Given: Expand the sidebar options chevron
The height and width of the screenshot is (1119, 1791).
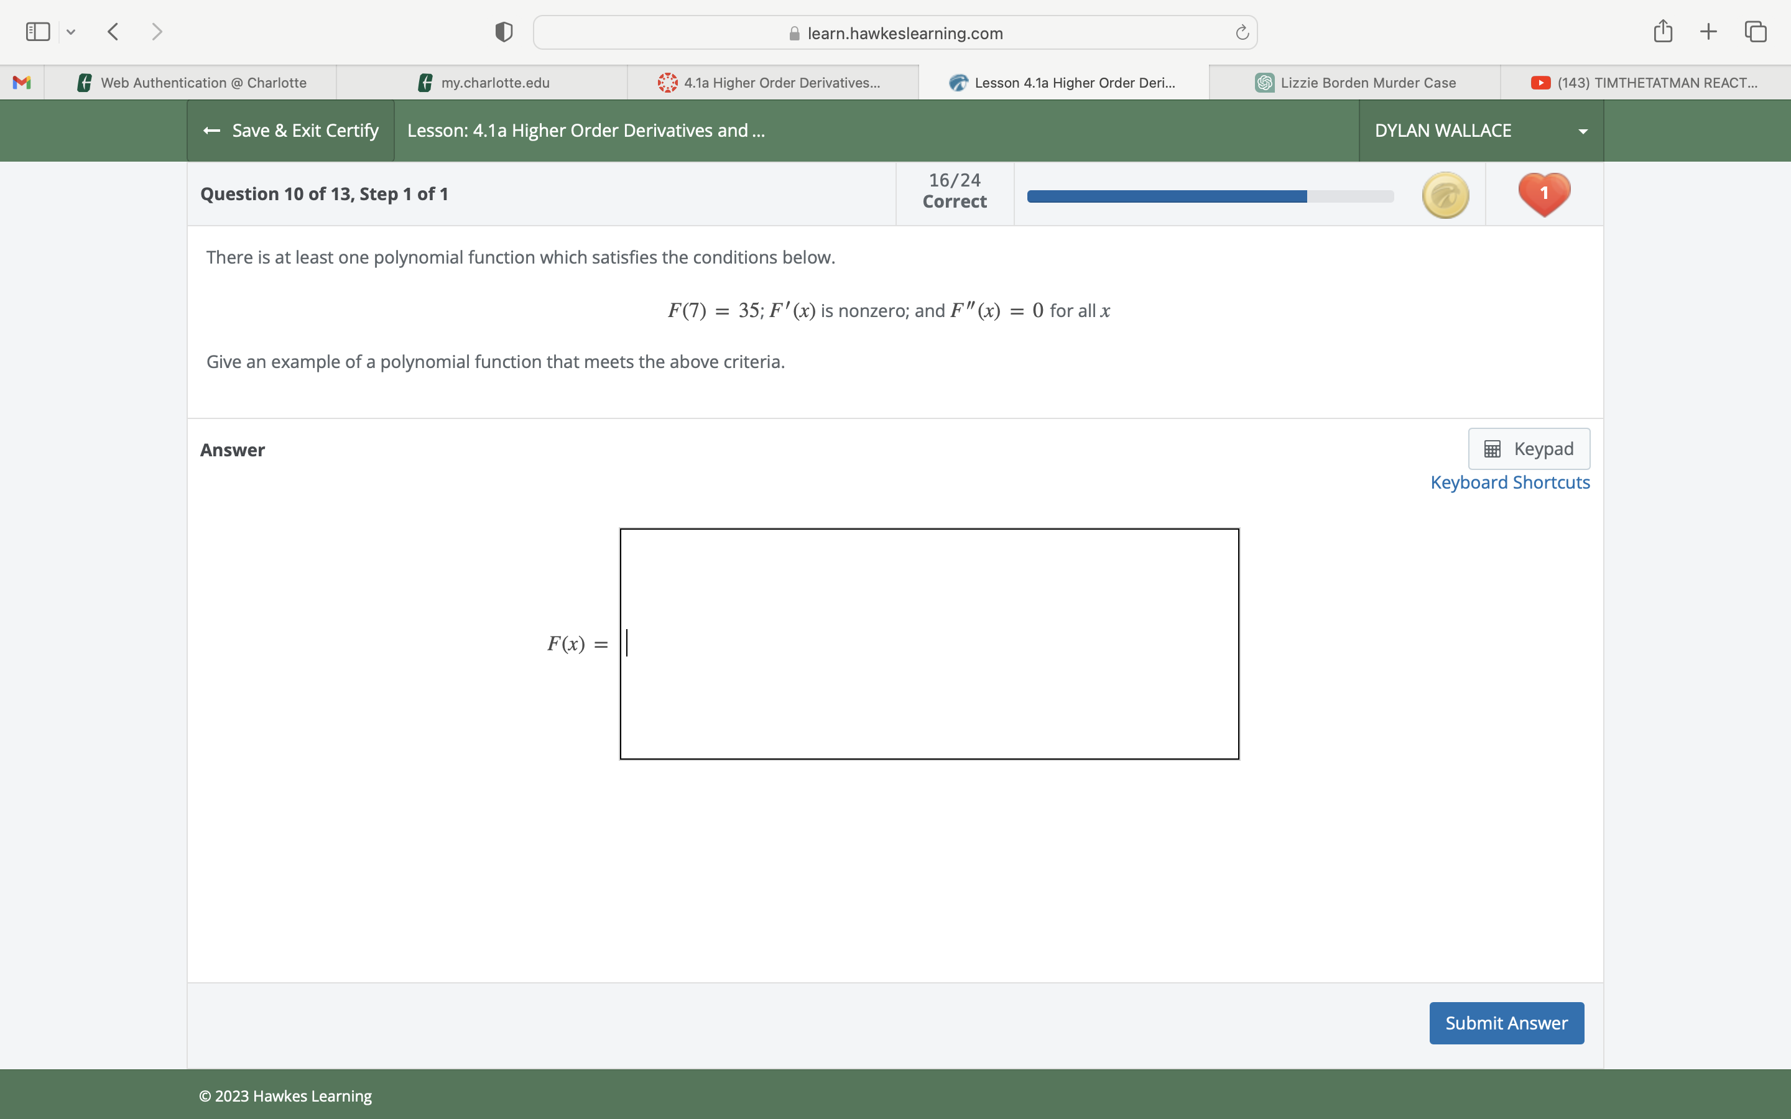Looking at the screenshot, I should click(72, 32).
